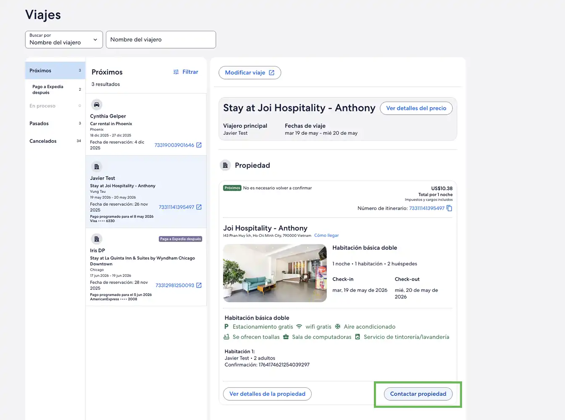Click the hotel icon on the Javier Test trip
This screenshot has width=565, height=420.
click(x=97, y=167)
